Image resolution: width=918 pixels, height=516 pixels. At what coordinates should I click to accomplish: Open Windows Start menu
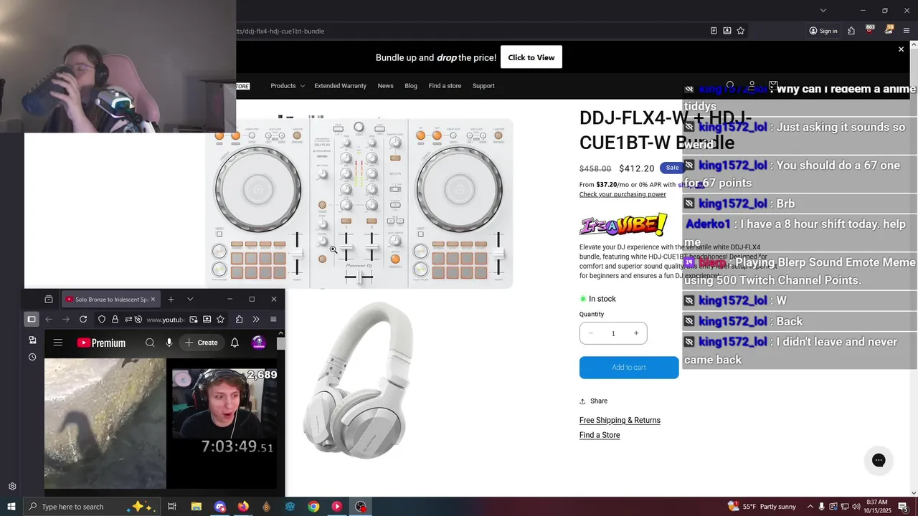(11, 507)
